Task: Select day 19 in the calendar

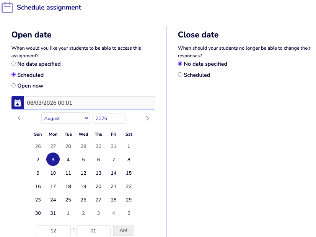Action: (83, 187)
